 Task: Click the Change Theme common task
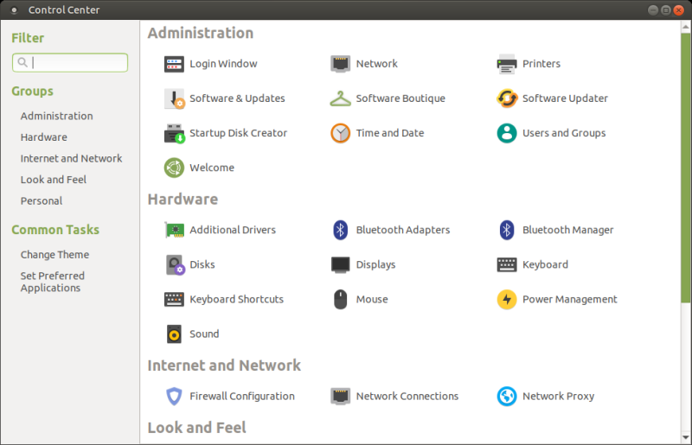point(54,255)
